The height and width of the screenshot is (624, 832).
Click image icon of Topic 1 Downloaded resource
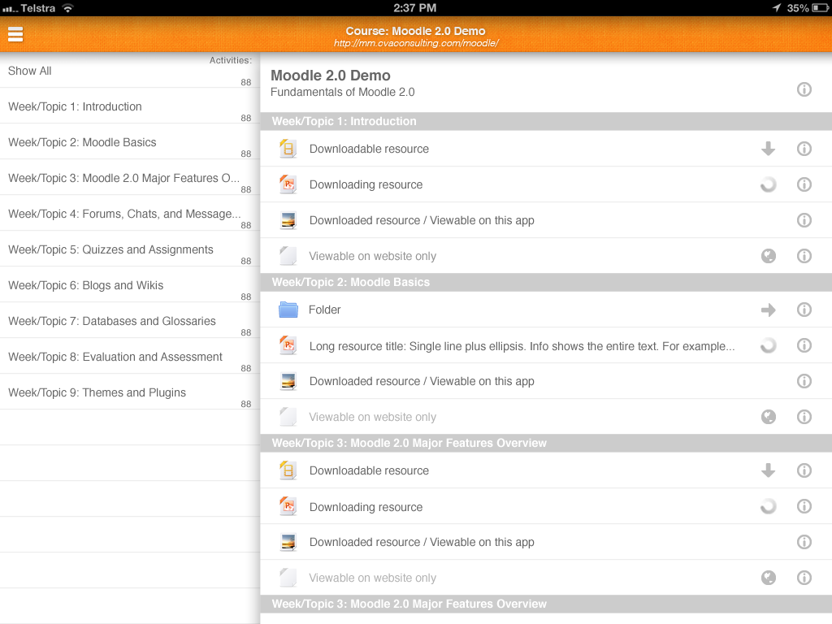(288, 220)
